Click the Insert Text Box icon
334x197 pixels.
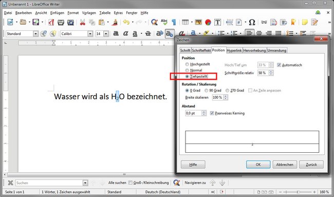click(x=217, y=22)
